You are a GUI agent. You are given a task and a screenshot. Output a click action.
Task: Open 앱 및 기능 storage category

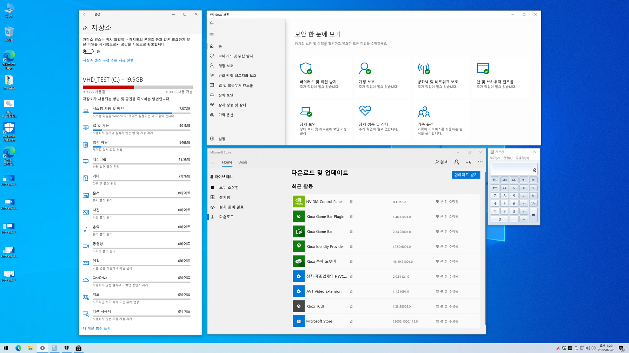(x=137, y=129)
